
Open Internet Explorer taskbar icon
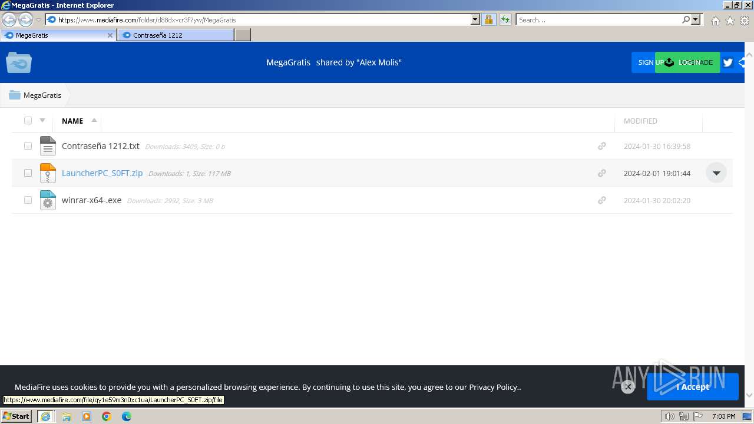pyautogui.click(x=45, y=416)
